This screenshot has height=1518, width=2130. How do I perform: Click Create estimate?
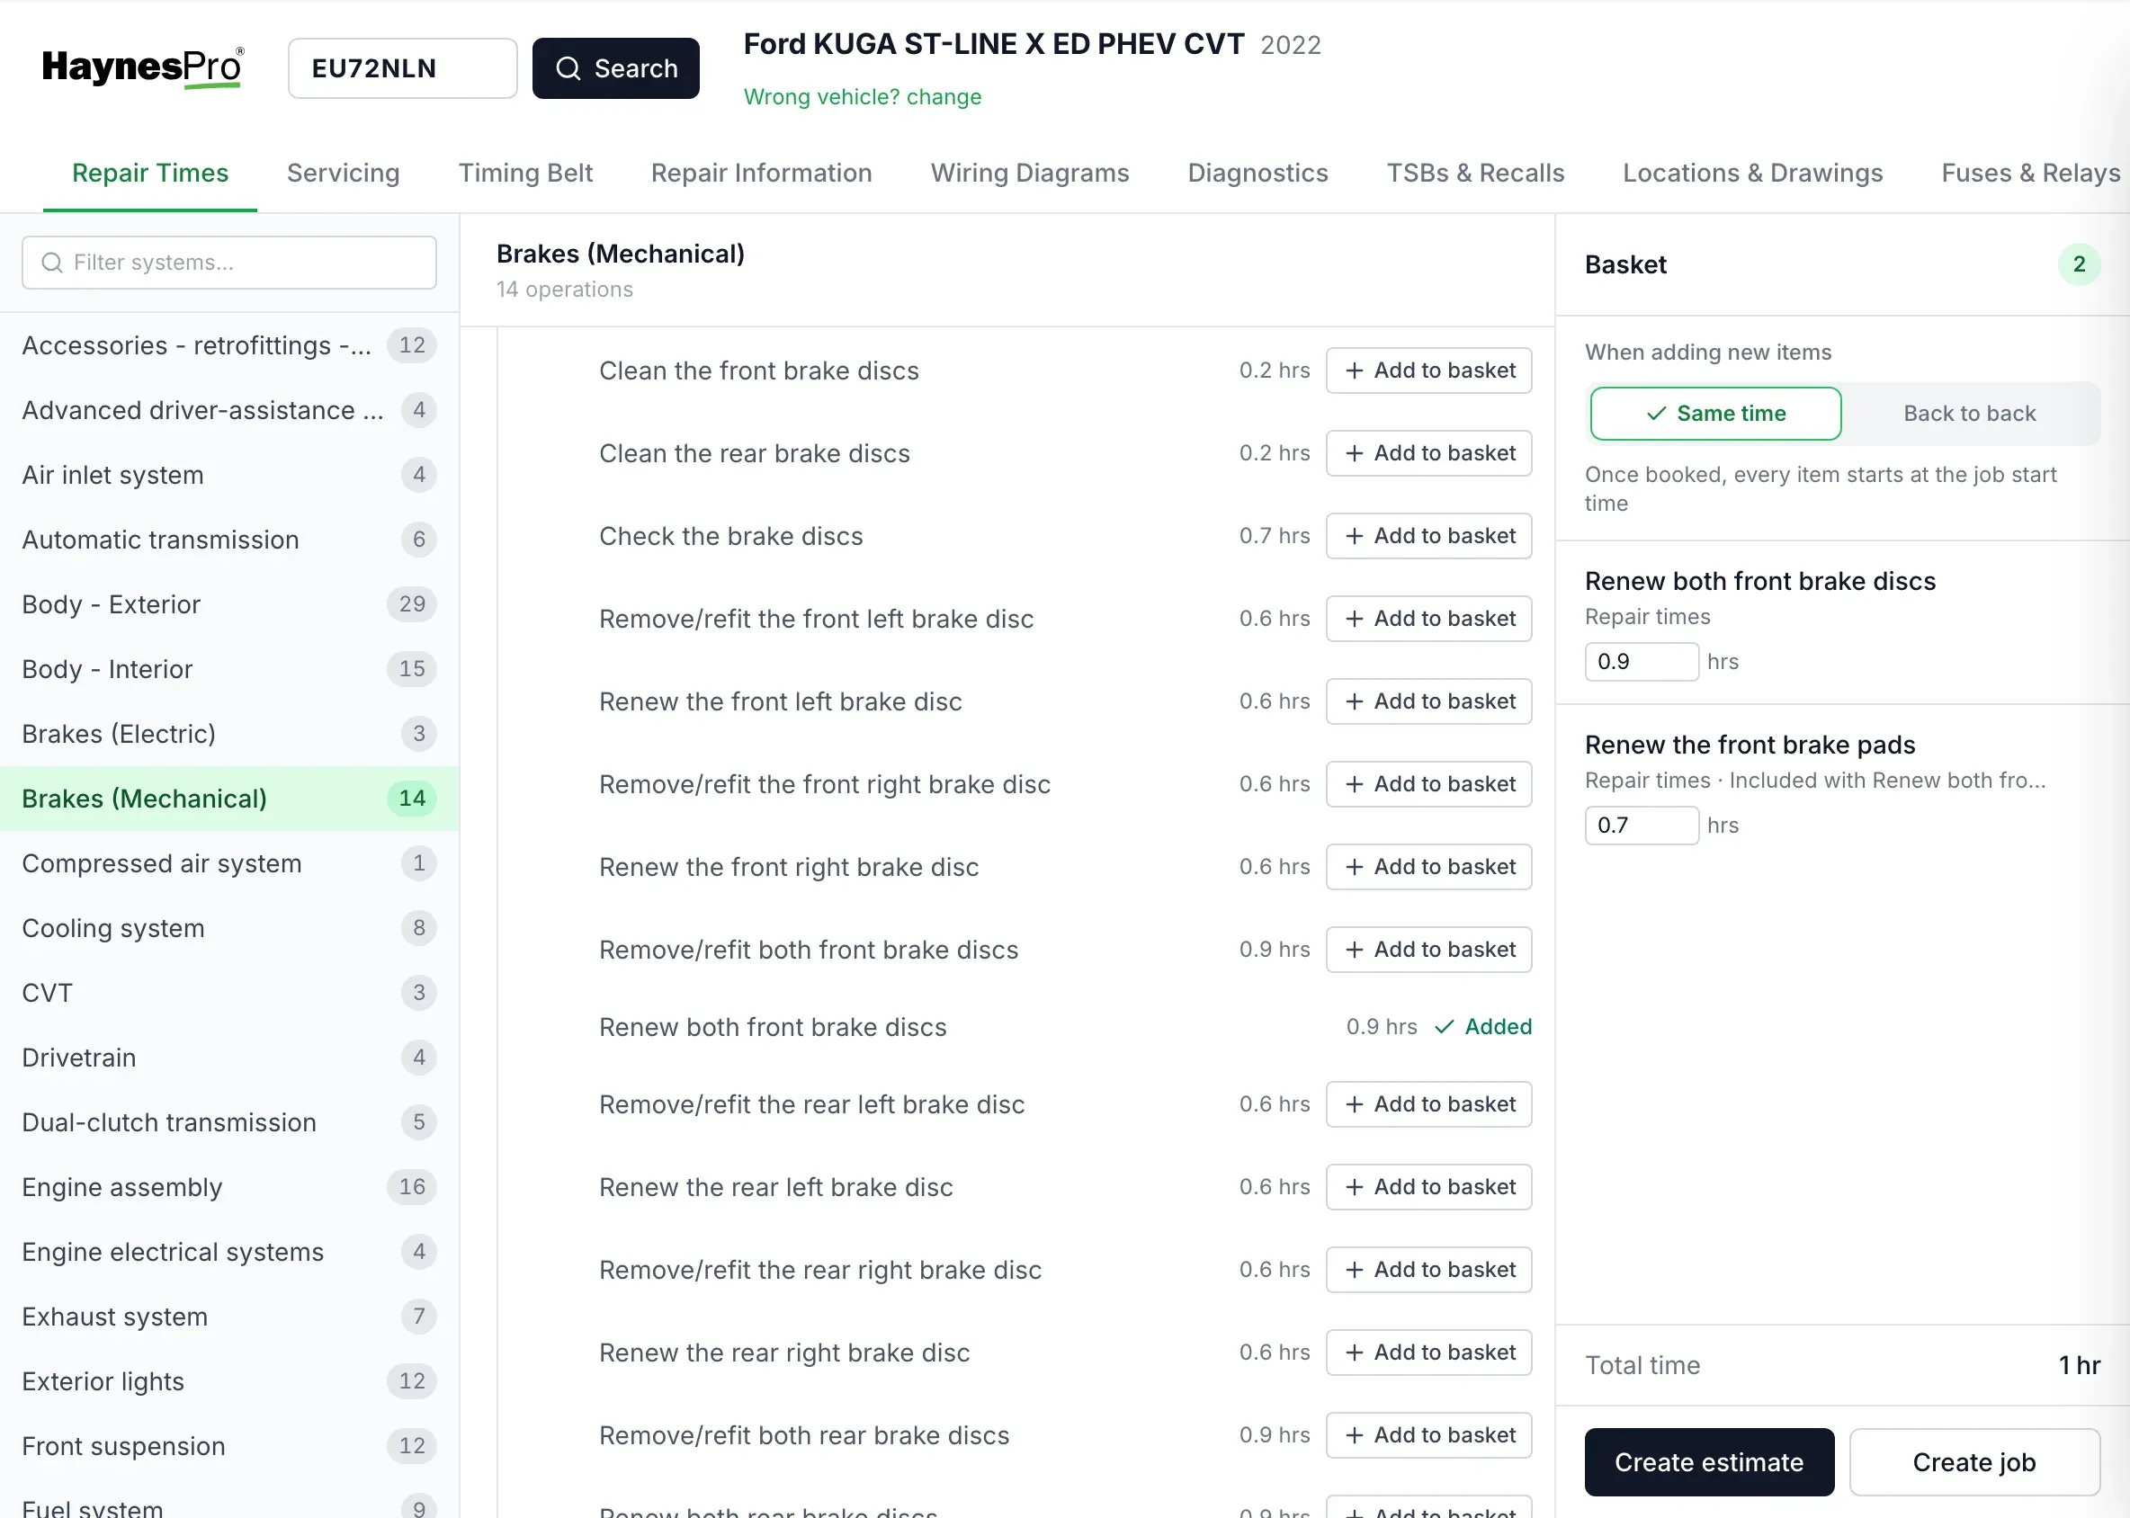click(x=1708, y=1461)
